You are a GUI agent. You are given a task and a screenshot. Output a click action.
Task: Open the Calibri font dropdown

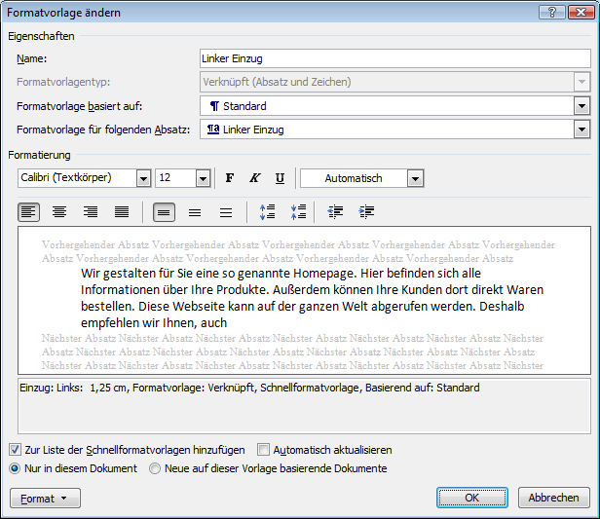pyautogui.click(x=143, y=178)
